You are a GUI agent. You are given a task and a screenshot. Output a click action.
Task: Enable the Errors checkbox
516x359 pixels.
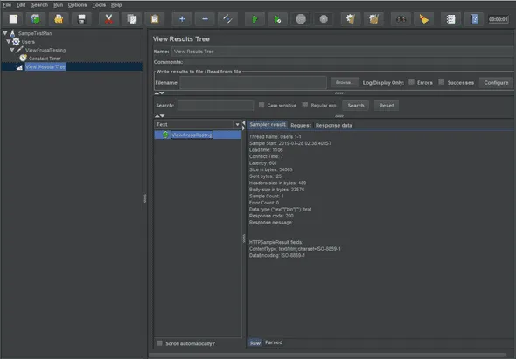411,82
